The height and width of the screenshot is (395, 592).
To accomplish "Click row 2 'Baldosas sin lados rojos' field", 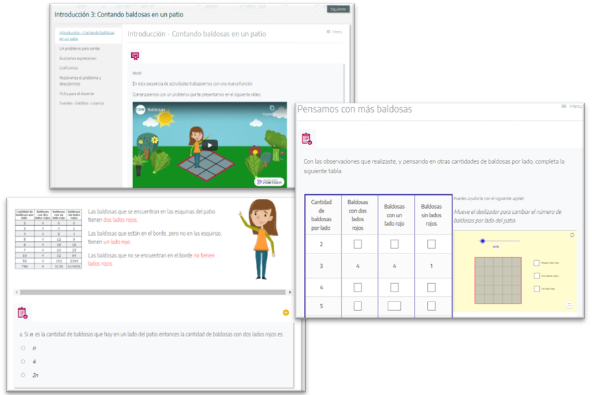I will tap(431, 244).
